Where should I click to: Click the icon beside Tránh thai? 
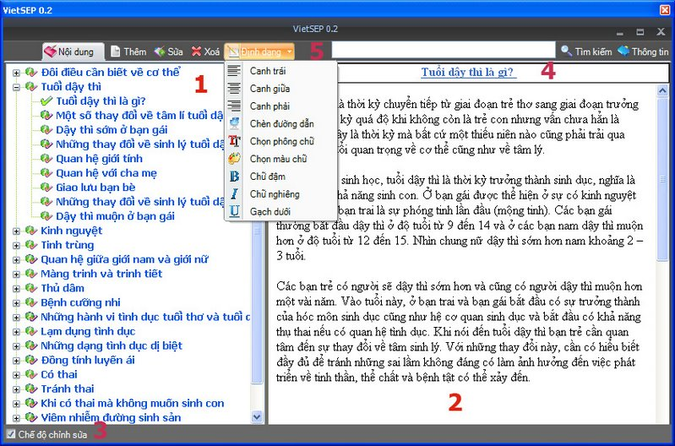[x=31, y=389]
